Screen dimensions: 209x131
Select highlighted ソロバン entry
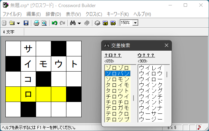(x=118, y=74)
